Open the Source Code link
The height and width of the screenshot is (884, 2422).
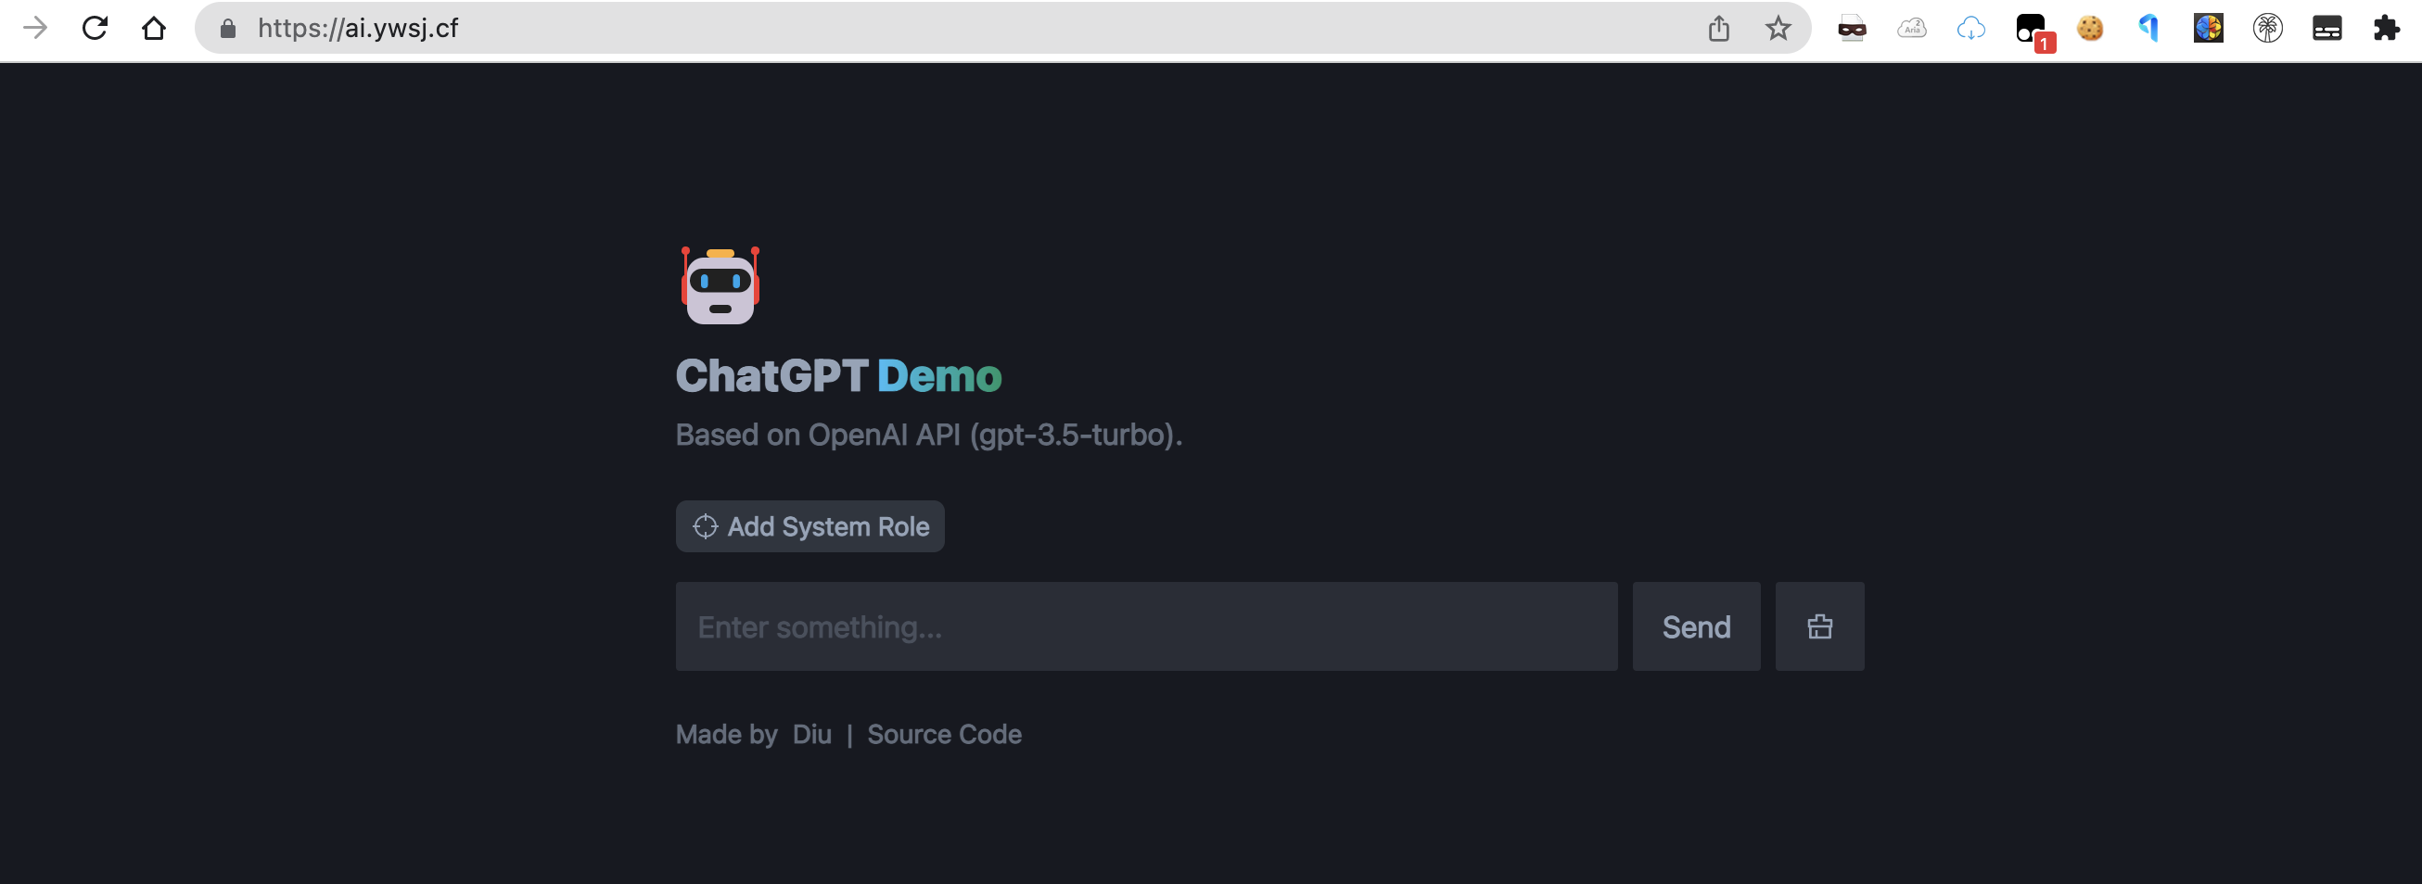point(944,735)
